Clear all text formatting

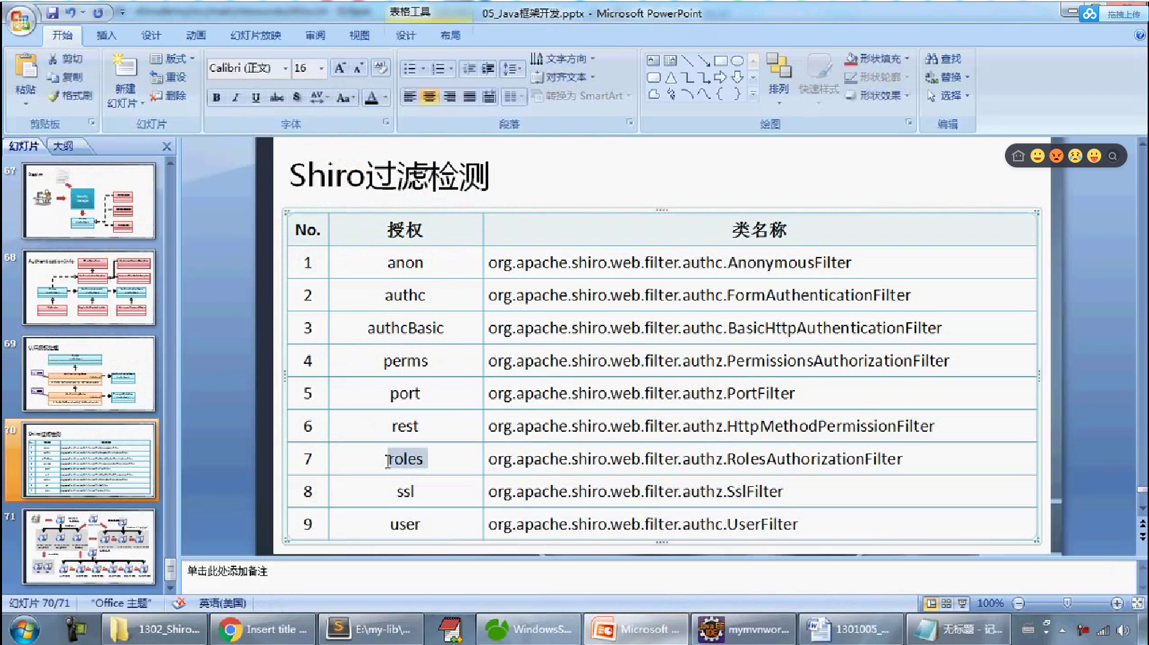pyautogui.click(x=380, y=68)
